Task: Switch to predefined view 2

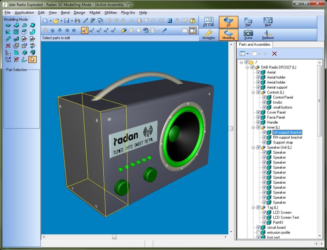Action: 92,30
